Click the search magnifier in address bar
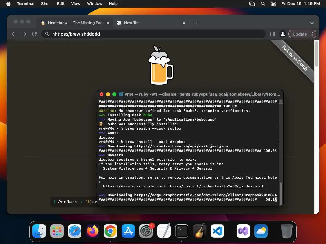Image resolution: width=326 pixels, height=244 pixels. point(47,34)
